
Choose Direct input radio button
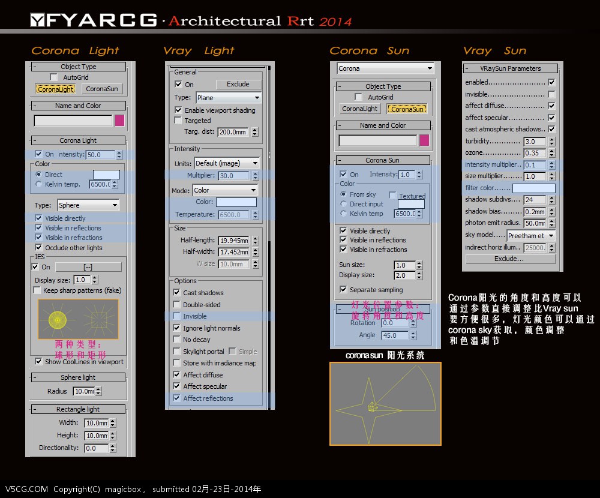point(343,204)
